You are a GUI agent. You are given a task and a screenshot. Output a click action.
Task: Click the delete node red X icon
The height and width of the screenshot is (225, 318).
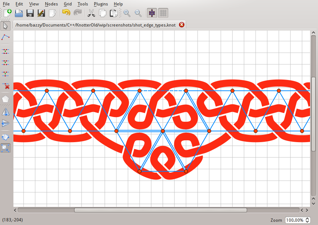5,86
